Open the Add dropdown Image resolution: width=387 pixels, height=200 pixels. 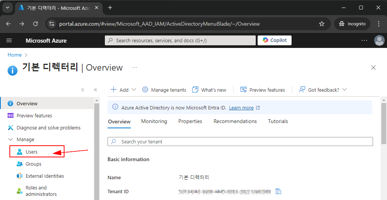[x=123, y=90]
